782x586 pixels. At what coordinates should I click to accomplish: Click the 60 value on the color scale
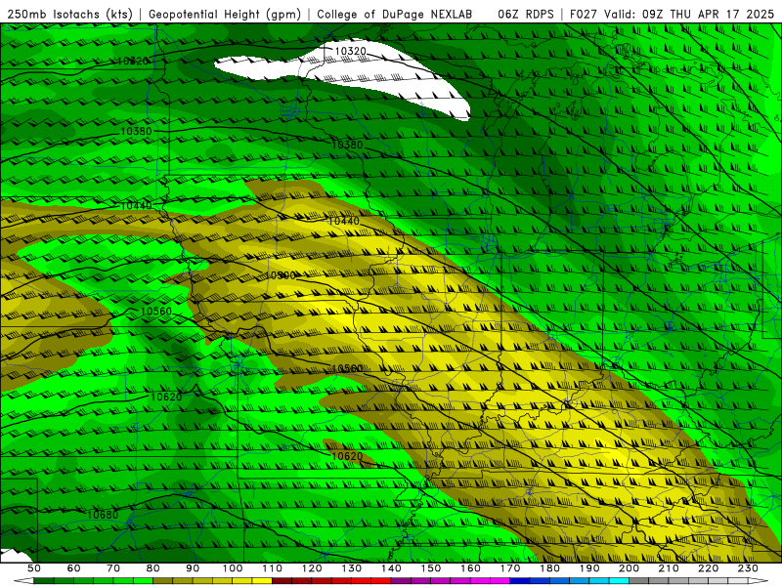coord(73,568)
